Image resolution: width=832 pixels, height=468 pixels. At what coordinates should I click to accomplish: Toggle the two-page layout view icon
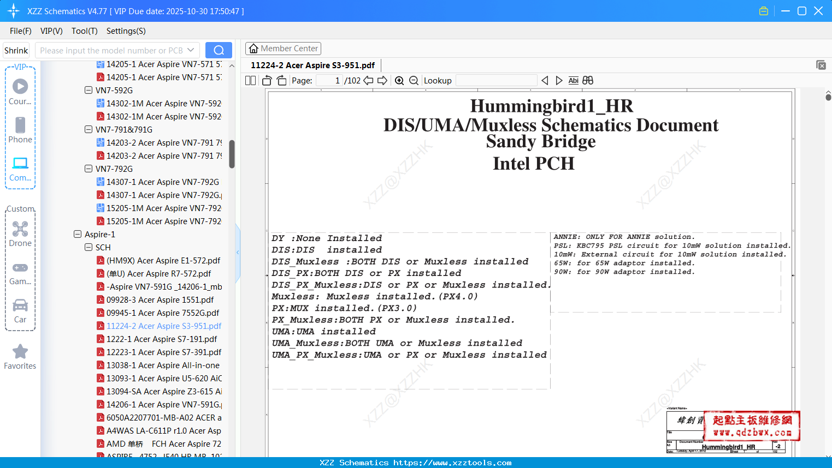250,81
